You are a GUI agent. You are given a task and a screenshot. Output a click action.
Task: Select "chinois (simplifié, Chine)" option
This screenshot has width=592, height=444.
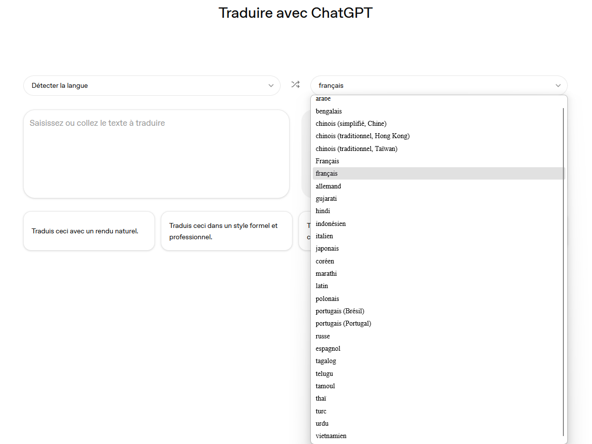tap(351, 123)
